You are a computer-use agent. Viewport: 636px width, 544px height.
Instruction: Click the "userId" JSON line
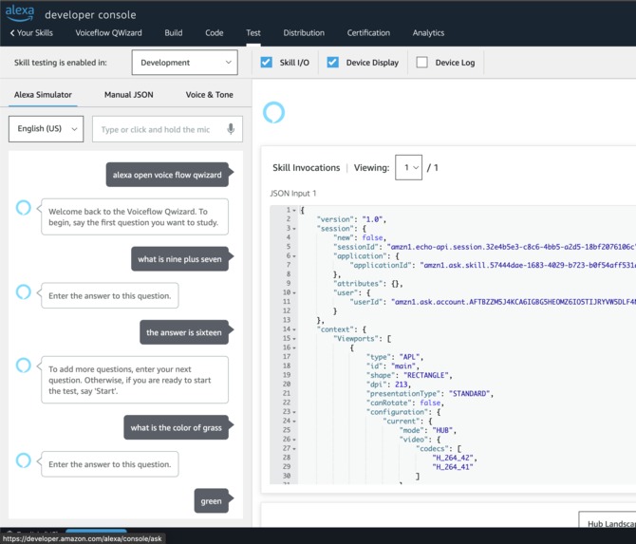tap(493, 302)
